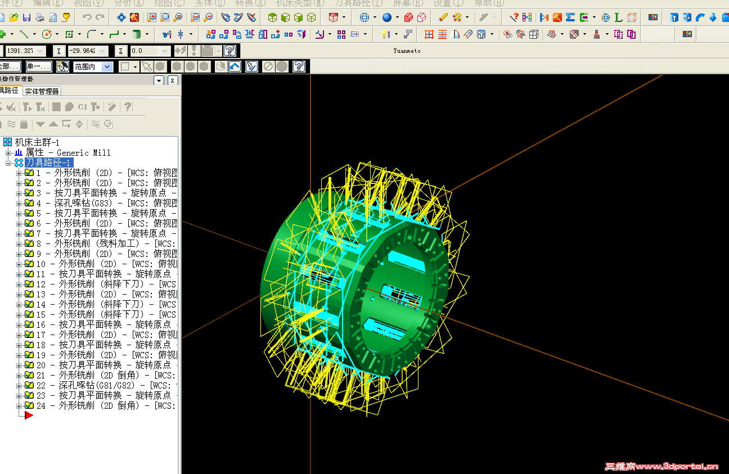Click the lightbulb icon
Screen dimensions: 729x474
coord(385,34)
